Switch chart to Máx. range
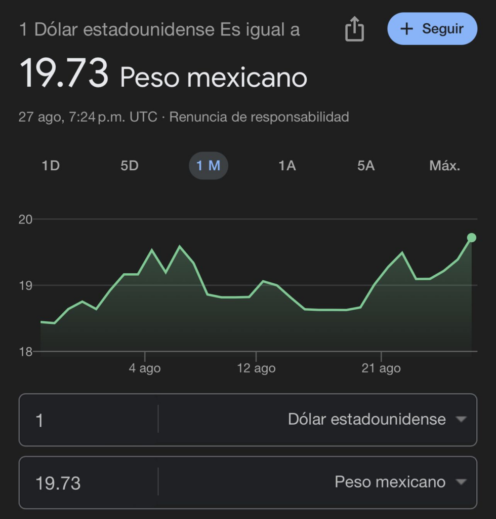 [444, 166]
